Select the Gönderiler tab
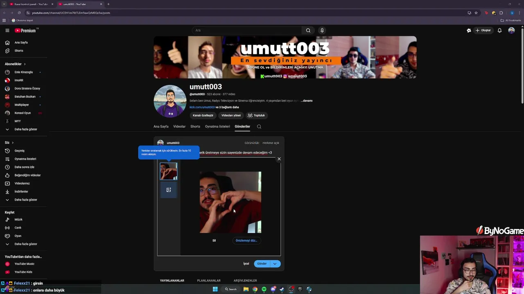 point(242,127)
